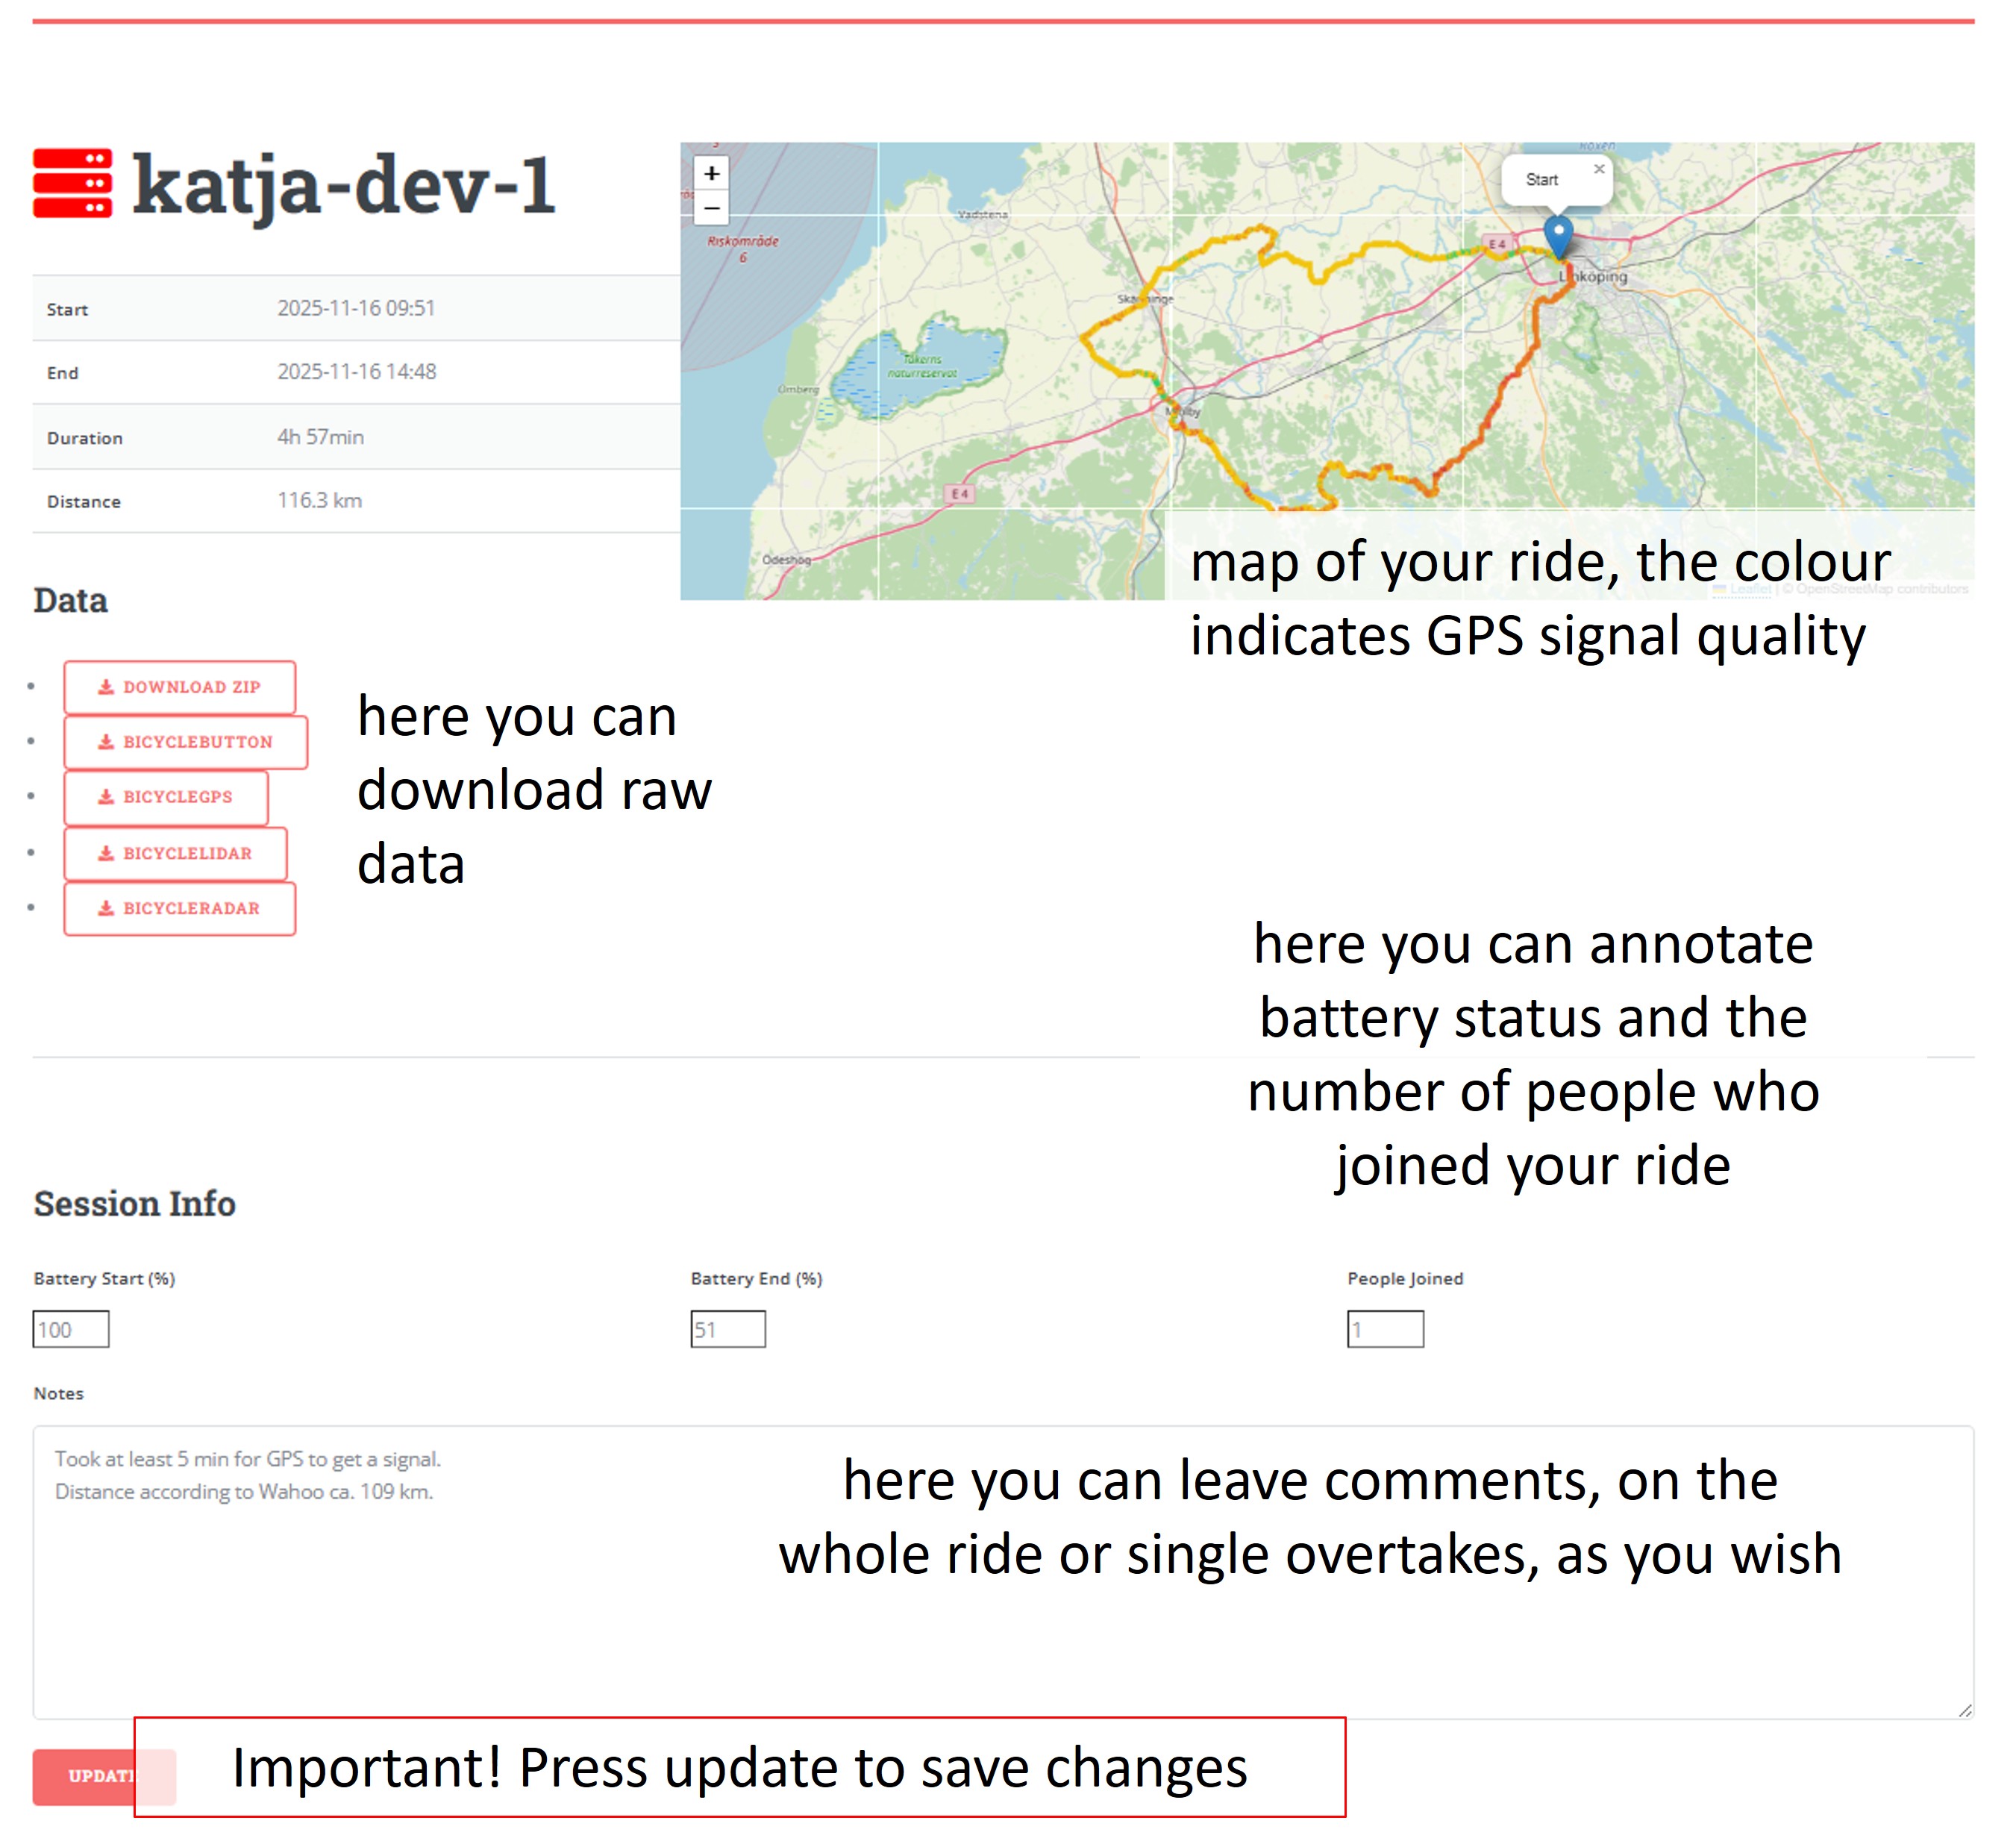Select the duration value 4h 57min
Image resolution: width=2016 pixels, height=1847 pixels.
320,437
